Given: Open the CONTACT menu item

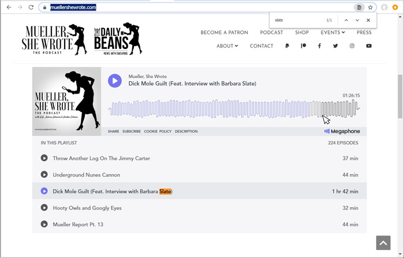Looking at the screenshot, I should pos(261,46).
